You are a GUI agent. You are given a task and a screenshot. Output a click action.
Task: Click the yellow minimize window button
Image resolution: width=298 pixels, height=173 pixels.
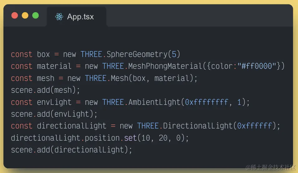25,15
